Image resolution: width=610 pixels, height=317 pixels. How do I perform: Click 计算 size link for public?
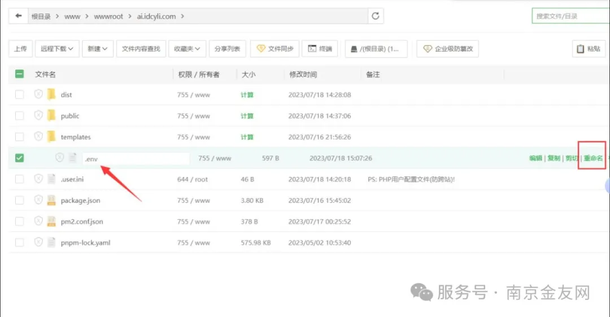point(247,116)
